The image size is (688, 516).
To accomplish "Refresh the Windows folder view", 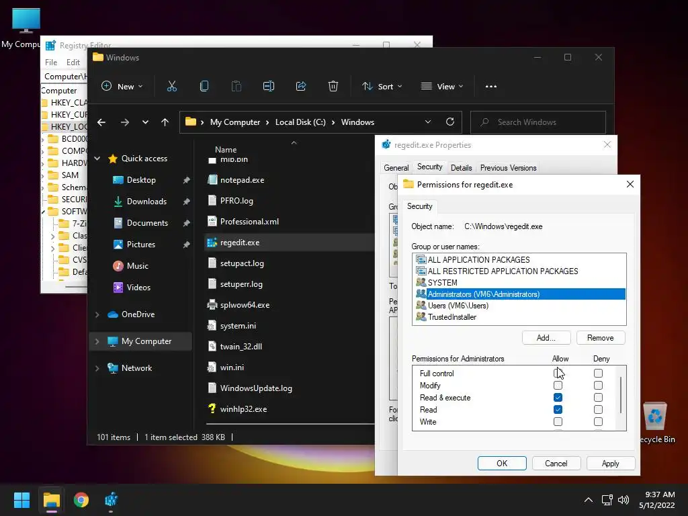I will click(x=450, y=122).
